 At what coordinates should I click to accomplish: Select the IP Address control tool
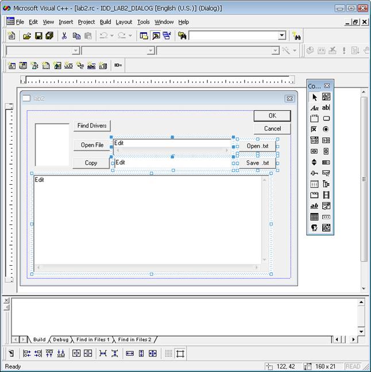pyautogui.click(x=326, y=217)
